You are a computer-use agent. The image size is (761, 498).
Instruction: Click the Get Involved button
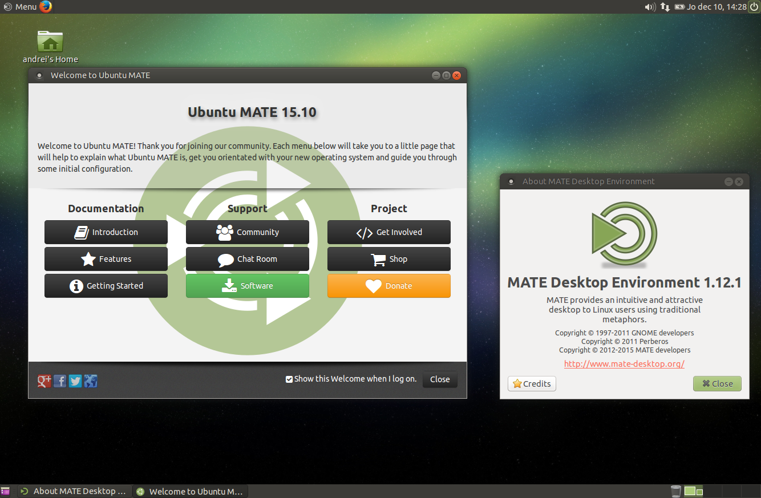point(389,232)
